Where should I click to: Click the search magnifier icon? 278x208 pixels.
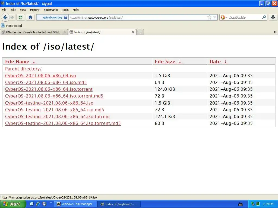264,17
